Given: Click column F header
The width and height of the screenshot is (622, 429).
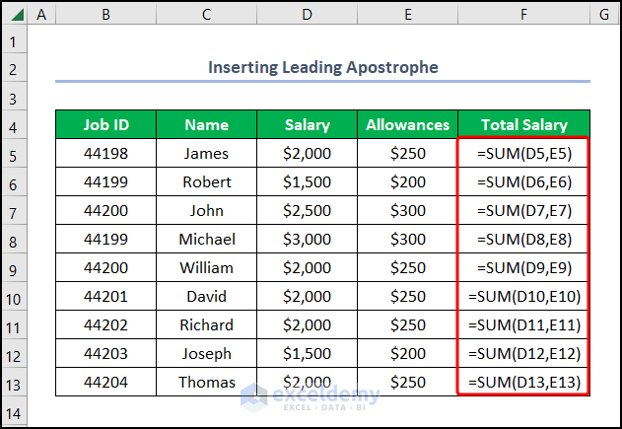Looking at the screenshot, I should pos(523,15).
